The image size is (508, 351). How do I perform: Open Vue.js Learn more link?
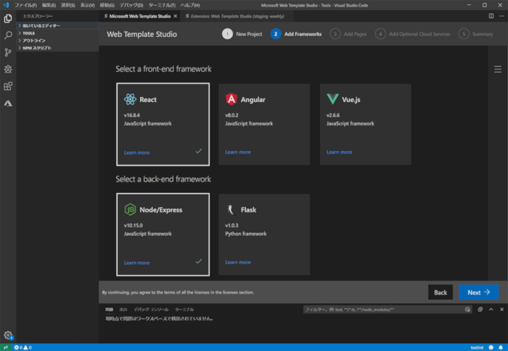(x=339, y=152)
